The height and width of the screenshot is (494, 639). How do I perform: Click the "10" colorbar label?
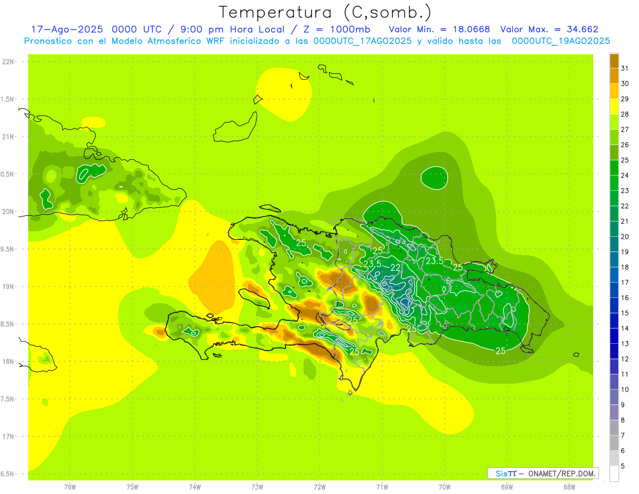click(625, 390)
